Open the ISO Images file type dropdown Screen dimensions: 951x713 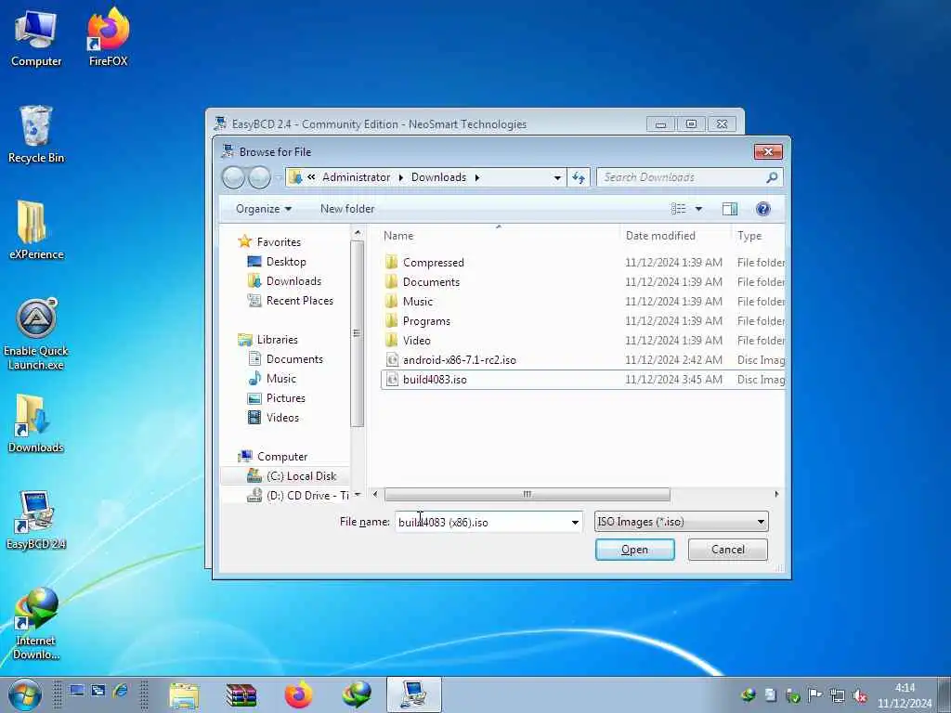click(x=681, y=522)
